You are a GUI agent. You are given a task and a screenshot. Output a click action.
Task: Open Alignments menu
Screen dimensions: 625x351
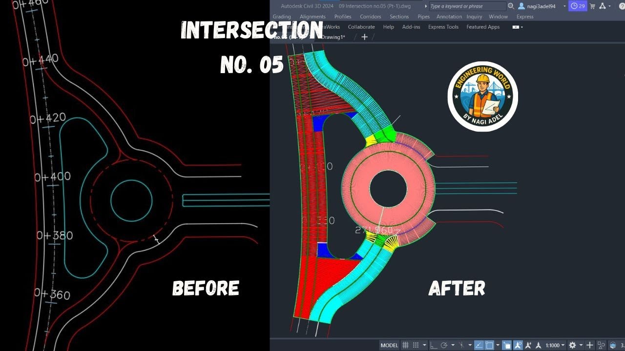coord(312,17)
